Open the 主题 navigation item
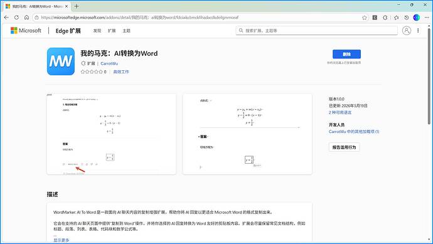Viewport: 433px width, 244px height. (127, 31)
